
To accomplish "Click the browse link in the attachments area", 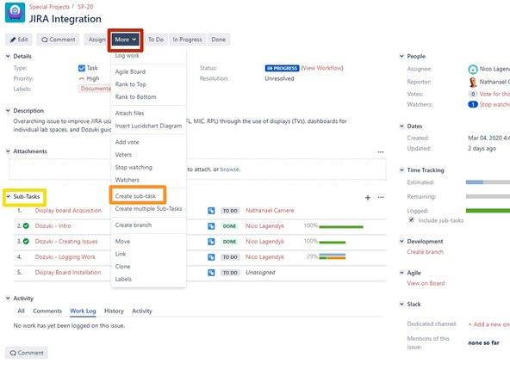I will [x=230, y=169].
